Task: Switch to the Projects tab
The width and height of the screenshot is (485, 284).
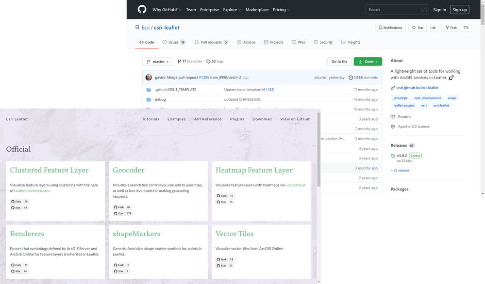Action: click(x=273, y=42)
